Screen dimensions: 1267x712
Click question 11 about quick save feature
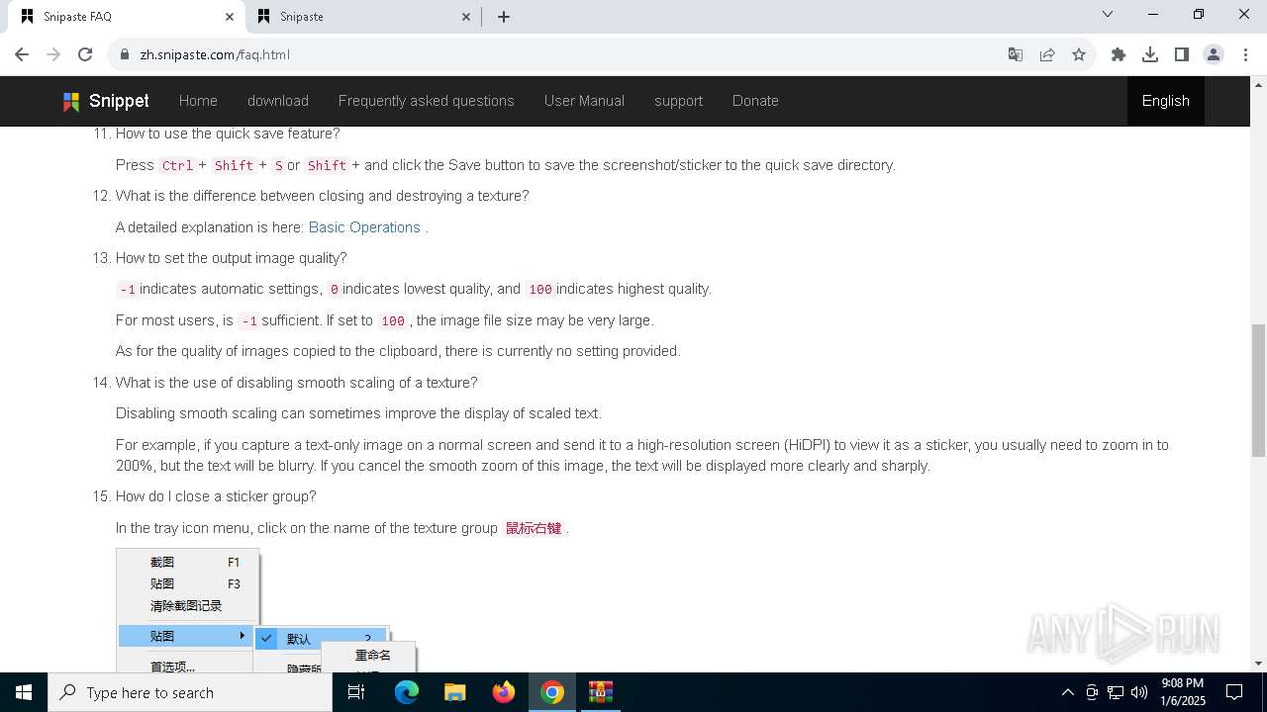coord(228,133)
